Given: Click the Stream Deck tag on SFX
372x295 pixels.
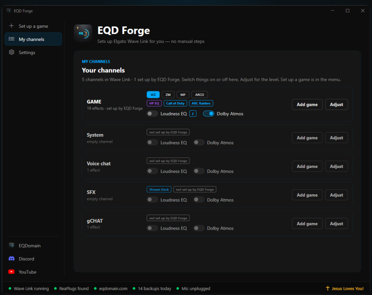Looking at the screenshot, I should [159, 189].
